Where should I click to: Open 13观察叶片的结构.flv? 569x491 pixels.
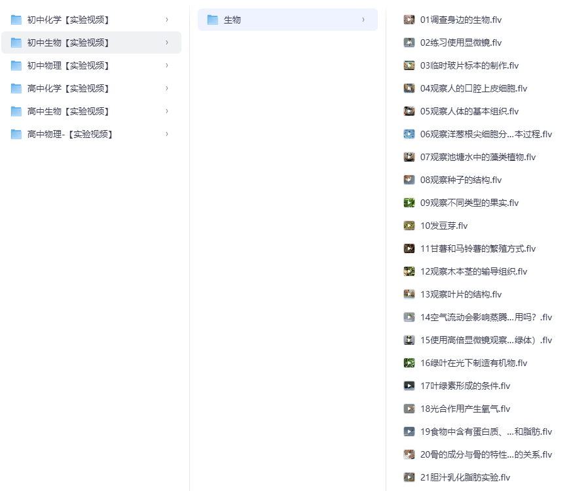pos(461,294)
